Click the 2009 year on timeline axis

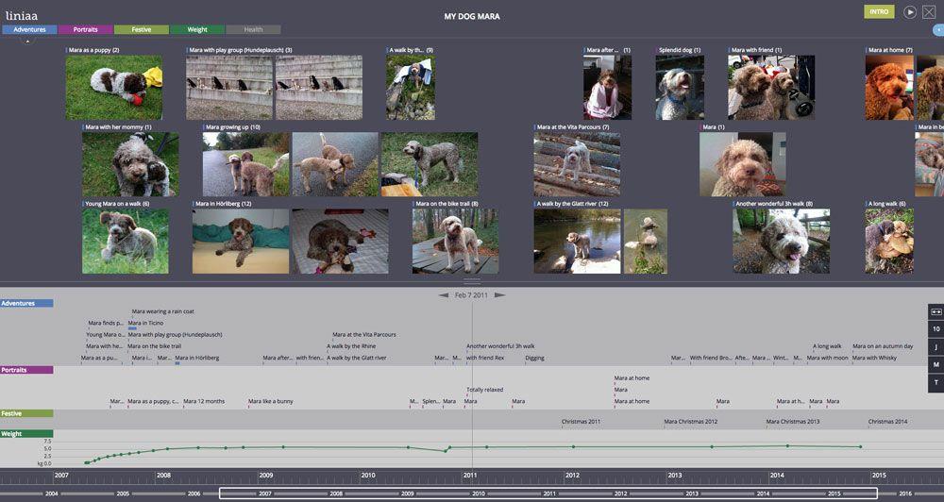tap(266, 475)
